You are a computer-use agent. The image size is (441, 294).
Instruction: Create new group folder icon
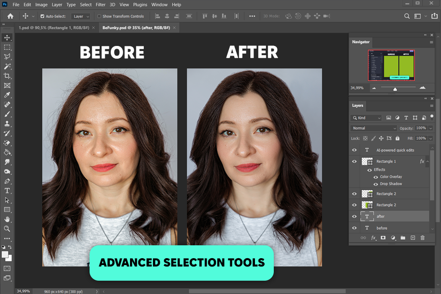(x=403, y=238)
